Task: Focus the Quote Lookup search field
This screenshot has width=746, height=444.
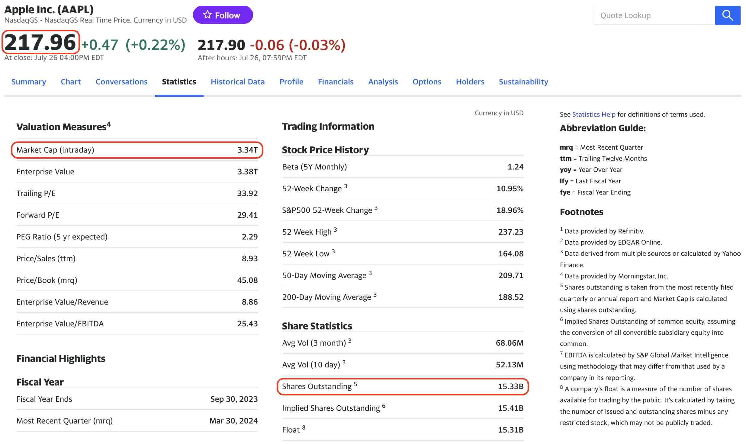Action: pyautogui.click(x=654, y=15)
